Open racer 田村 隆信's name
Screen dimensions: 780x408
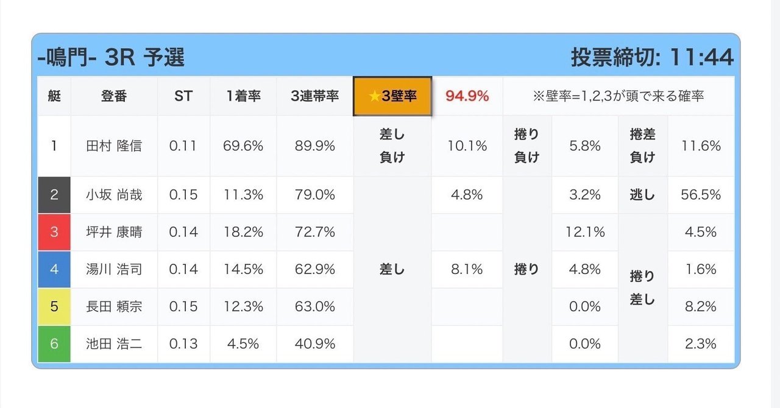point(114,146)
